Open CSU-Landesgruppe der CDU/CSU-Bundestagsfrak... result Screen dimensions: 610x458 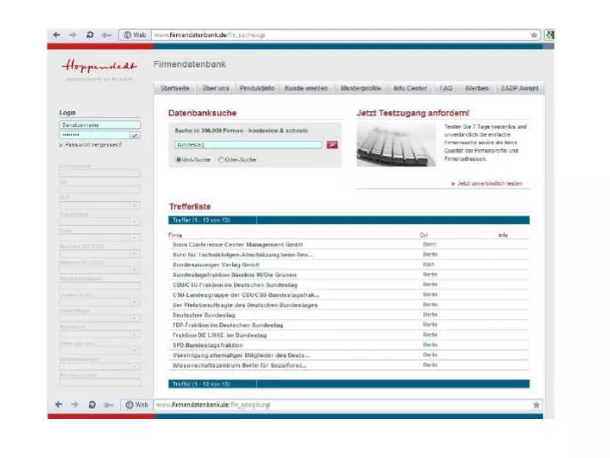pyautogui.click(x=246, y=295)
